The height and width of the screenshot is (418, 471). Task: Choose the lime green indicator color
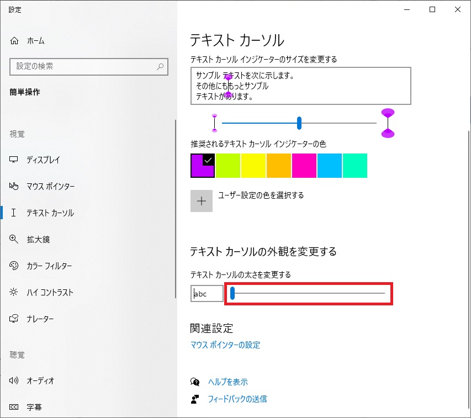pyautogui.click(x=228, y=166)
